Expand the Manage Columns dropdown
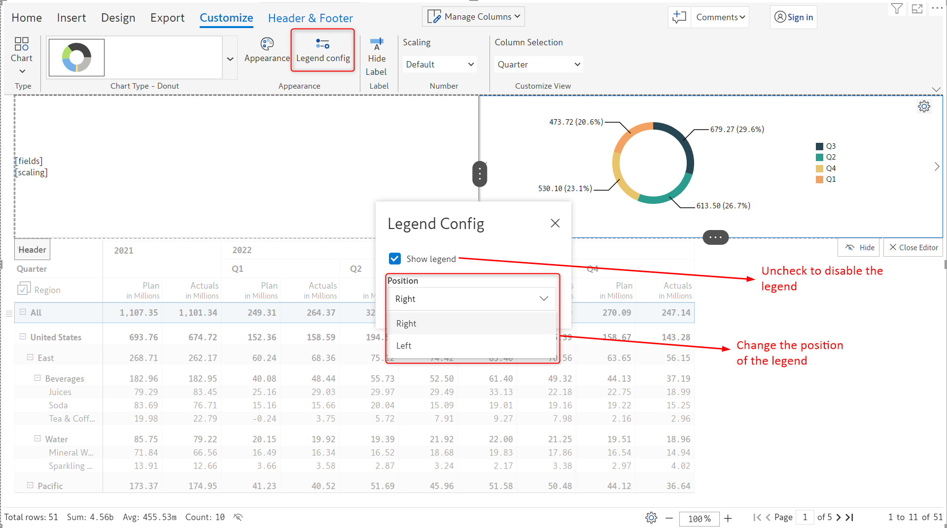 click(x=473, y=17)
